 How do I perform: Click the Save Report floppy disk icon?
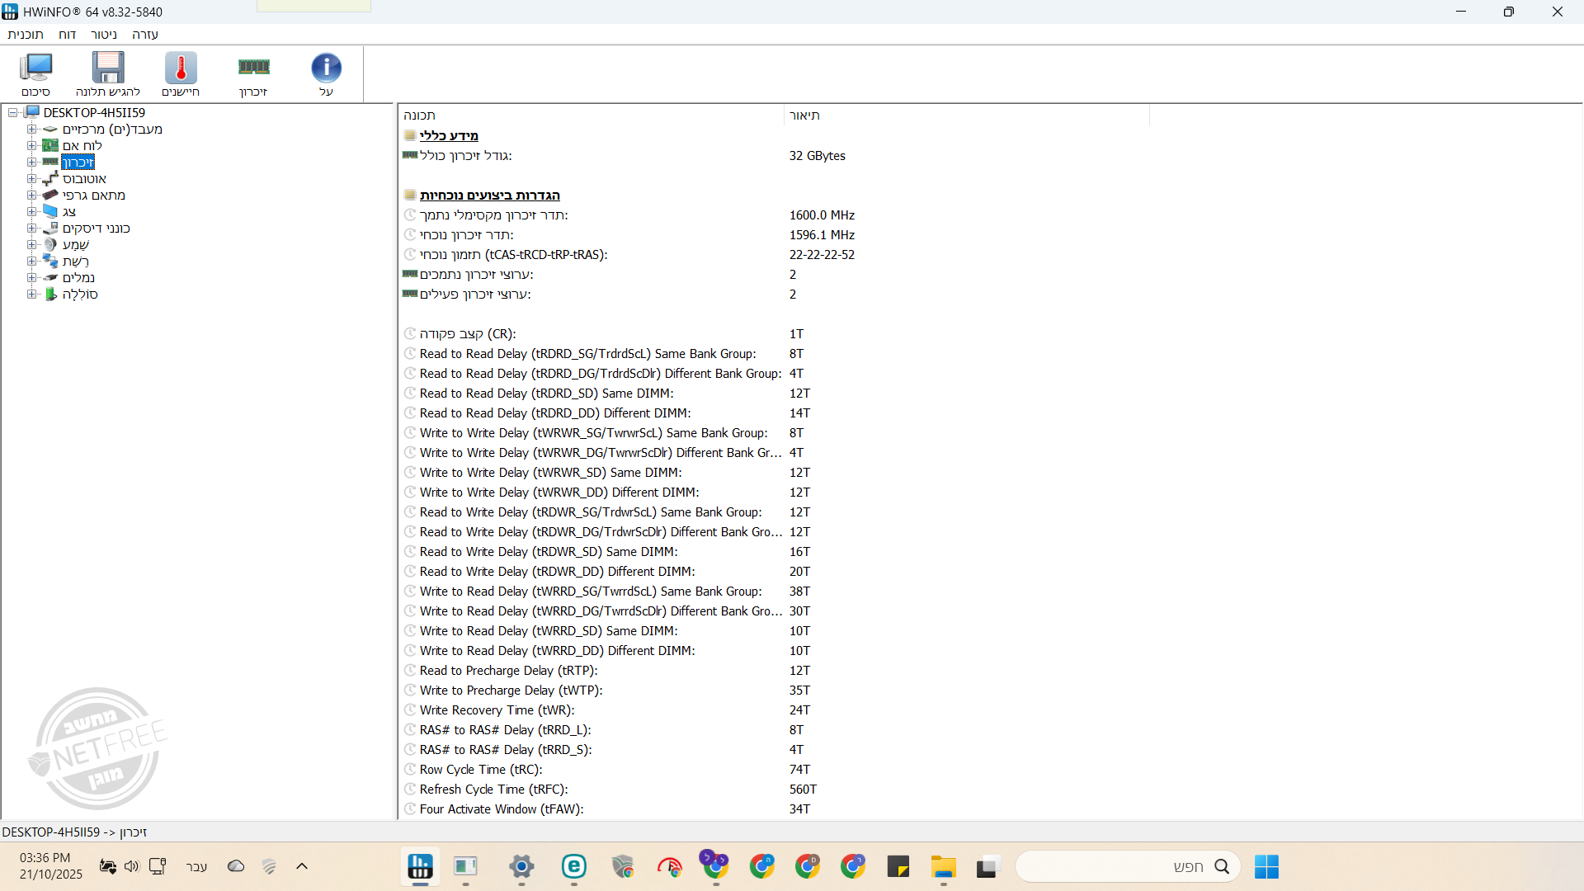point(107,73)
